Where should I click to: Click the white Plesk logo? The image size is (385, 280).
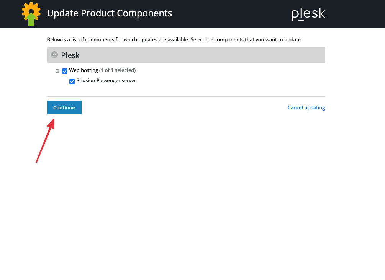(308, 14)
